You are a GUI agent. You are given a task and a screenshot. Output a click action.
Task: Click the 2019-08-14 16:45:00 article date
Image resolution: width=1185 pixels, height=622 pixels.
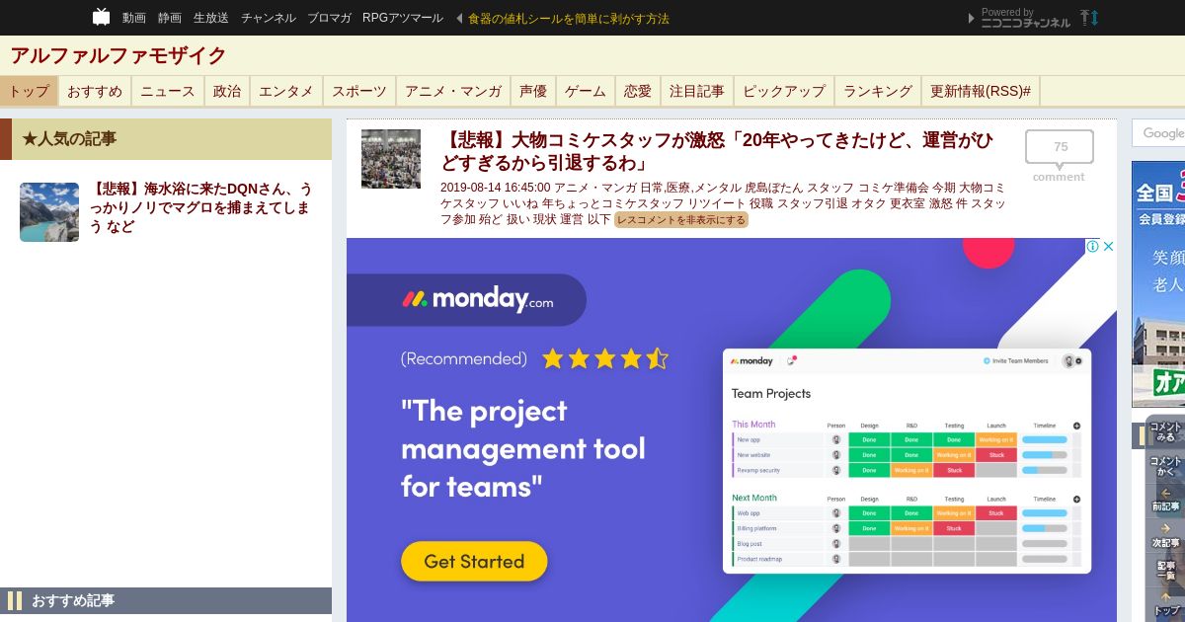pos(495,188)
